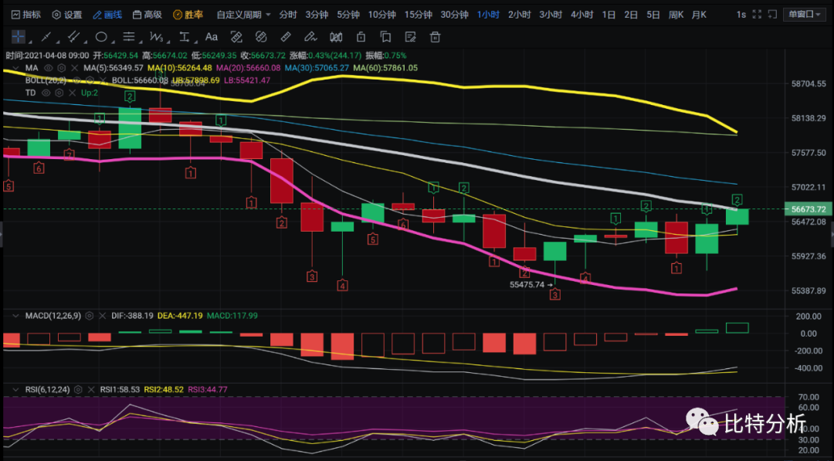Pick the Aa text annotation tool
834x461 pixels.
click(211, 36)
